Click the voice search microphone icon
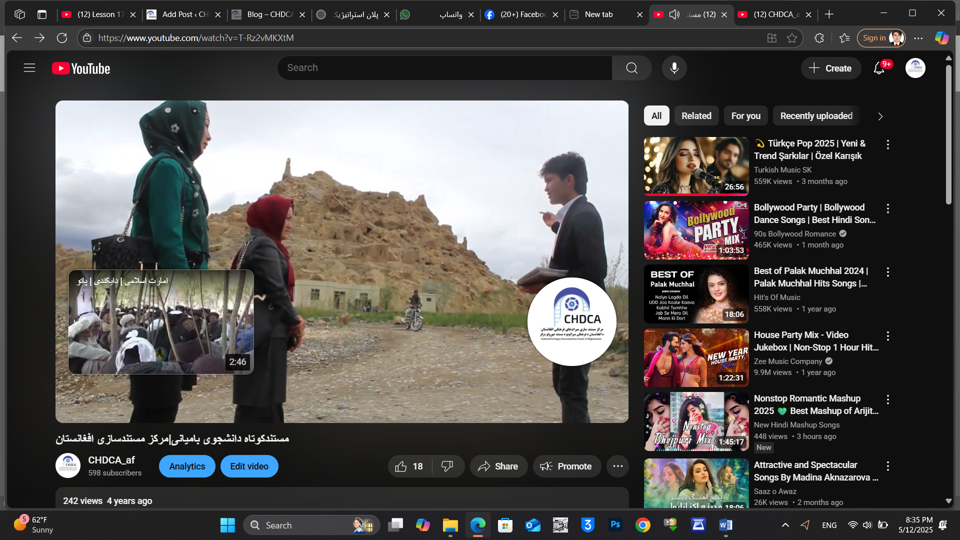The height and width of the screenshot is (540, 960). [x=674, y=68]
